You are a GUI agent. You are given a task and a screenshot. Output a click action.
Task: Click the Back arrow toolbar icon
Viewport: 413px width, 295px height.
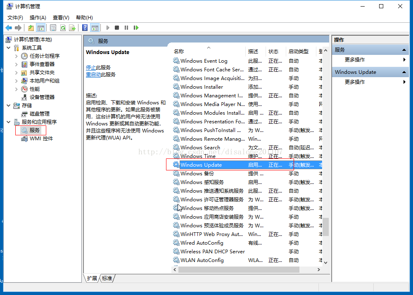click(9, 28)
